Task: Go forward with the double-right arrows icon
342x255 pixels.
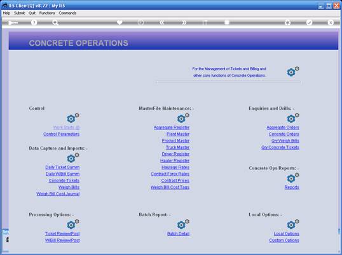Action: point(184,22)
